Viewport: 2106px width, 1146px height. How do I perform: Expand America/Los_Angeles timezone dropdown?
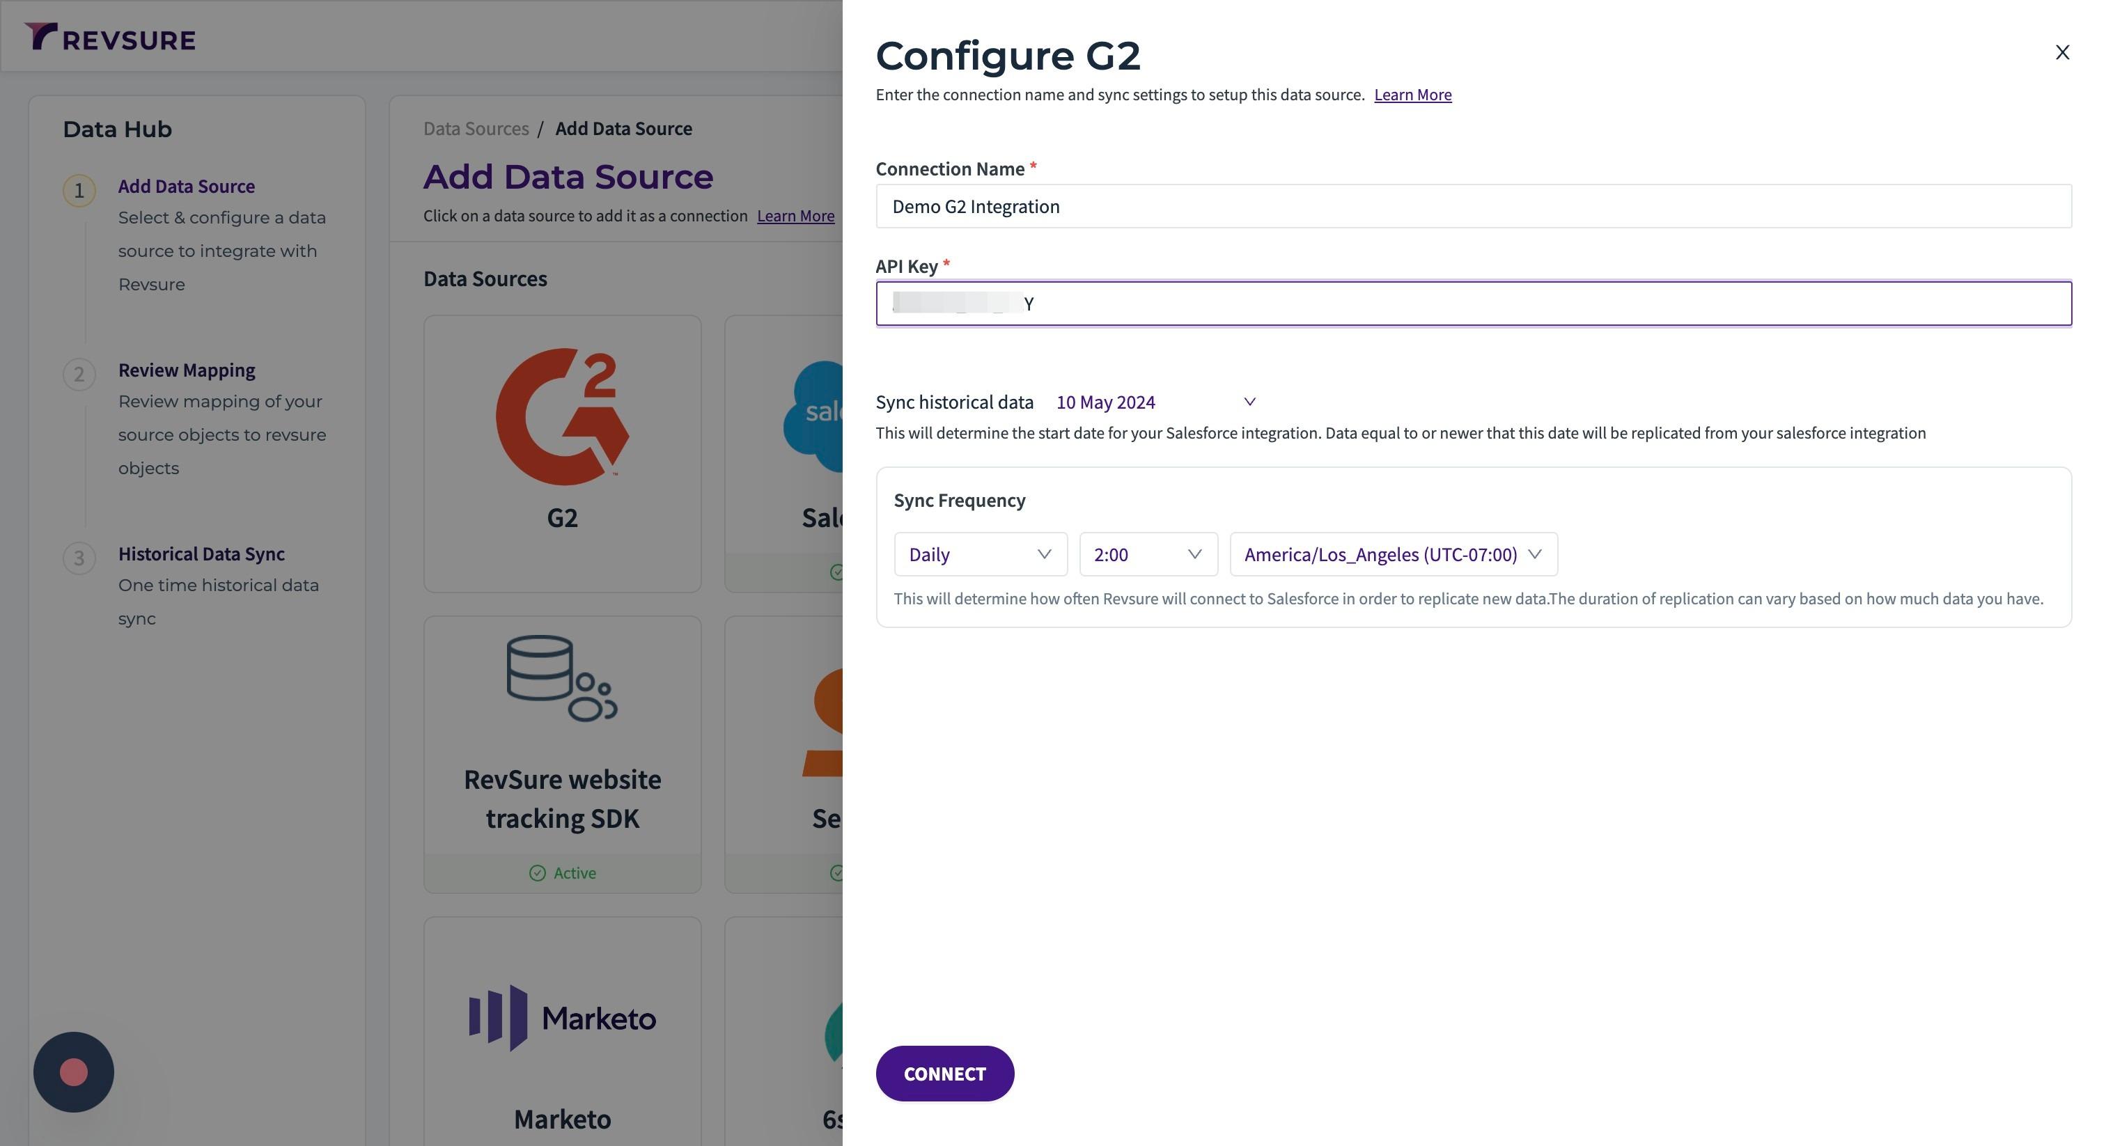tap(1392, 554)
